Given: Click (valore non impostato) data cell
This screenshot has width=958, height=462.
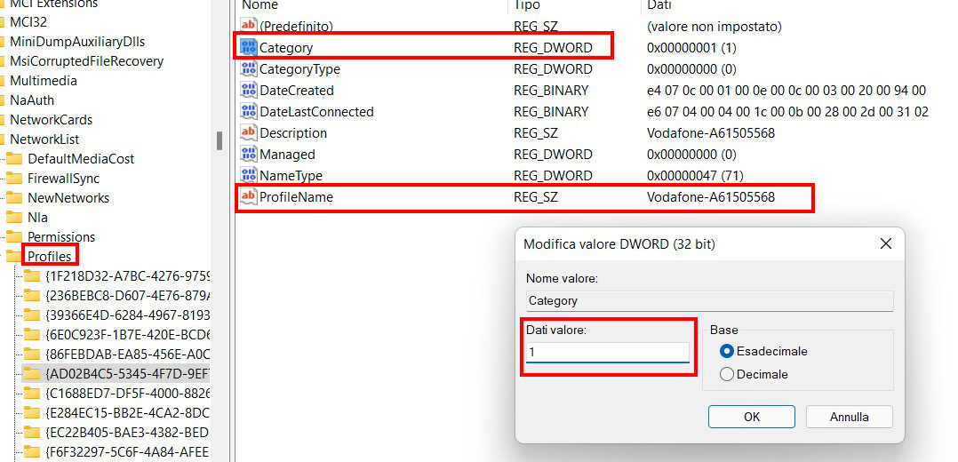Looking at the screenshot, I should 715,27.
